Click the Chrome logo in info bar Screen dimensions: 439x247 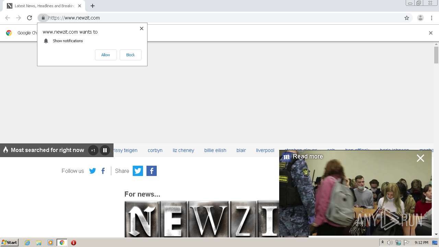tap(9, 33)
